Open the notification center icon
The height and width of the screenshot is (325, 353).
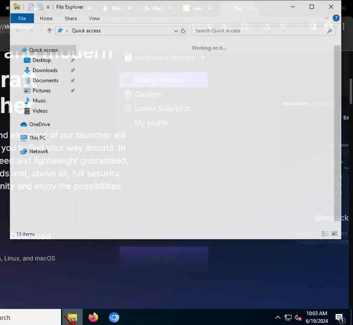tap(339, 318)
